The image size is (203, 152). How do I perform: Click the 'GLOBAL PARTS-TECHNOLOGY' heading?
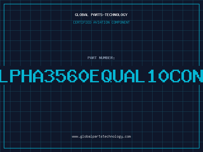[101, 15]
